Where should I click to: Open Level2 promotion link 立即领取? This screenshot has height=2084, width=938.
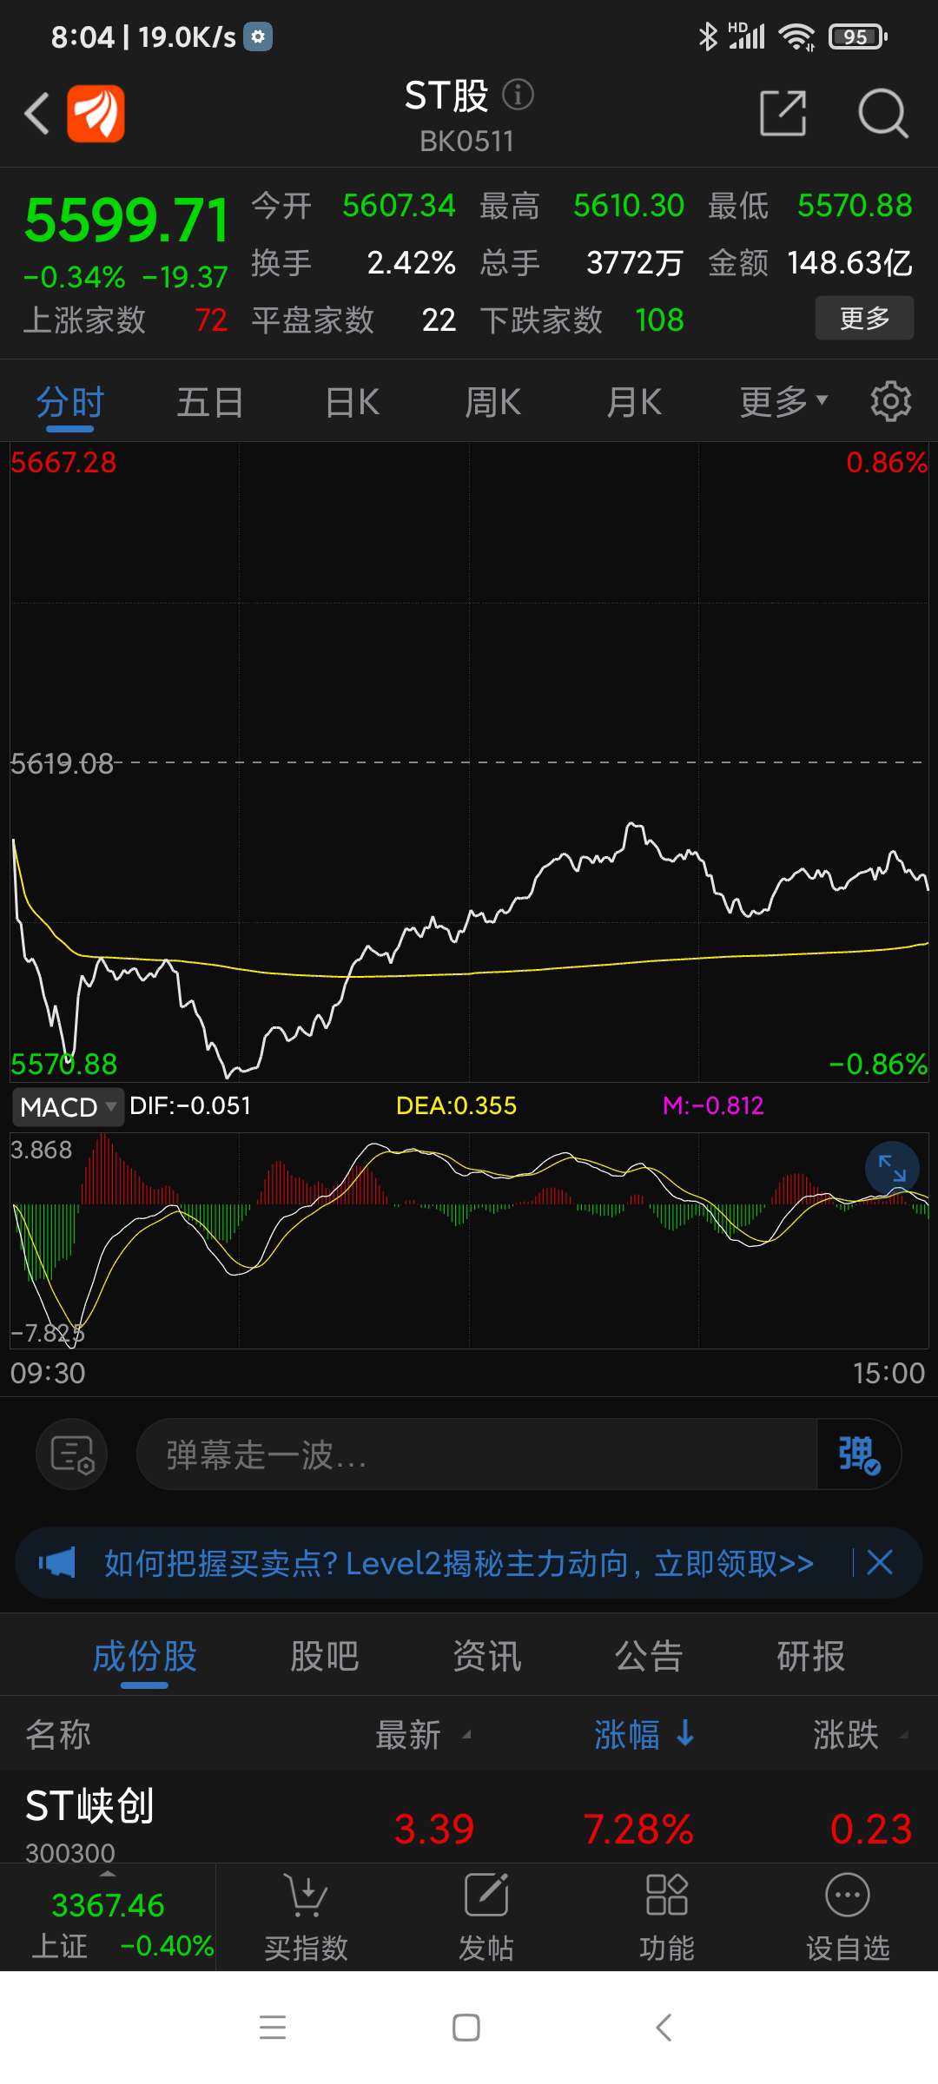point(734,1563)
